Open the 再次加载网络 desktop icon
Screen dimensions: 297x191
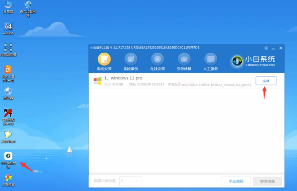point(28,9)
